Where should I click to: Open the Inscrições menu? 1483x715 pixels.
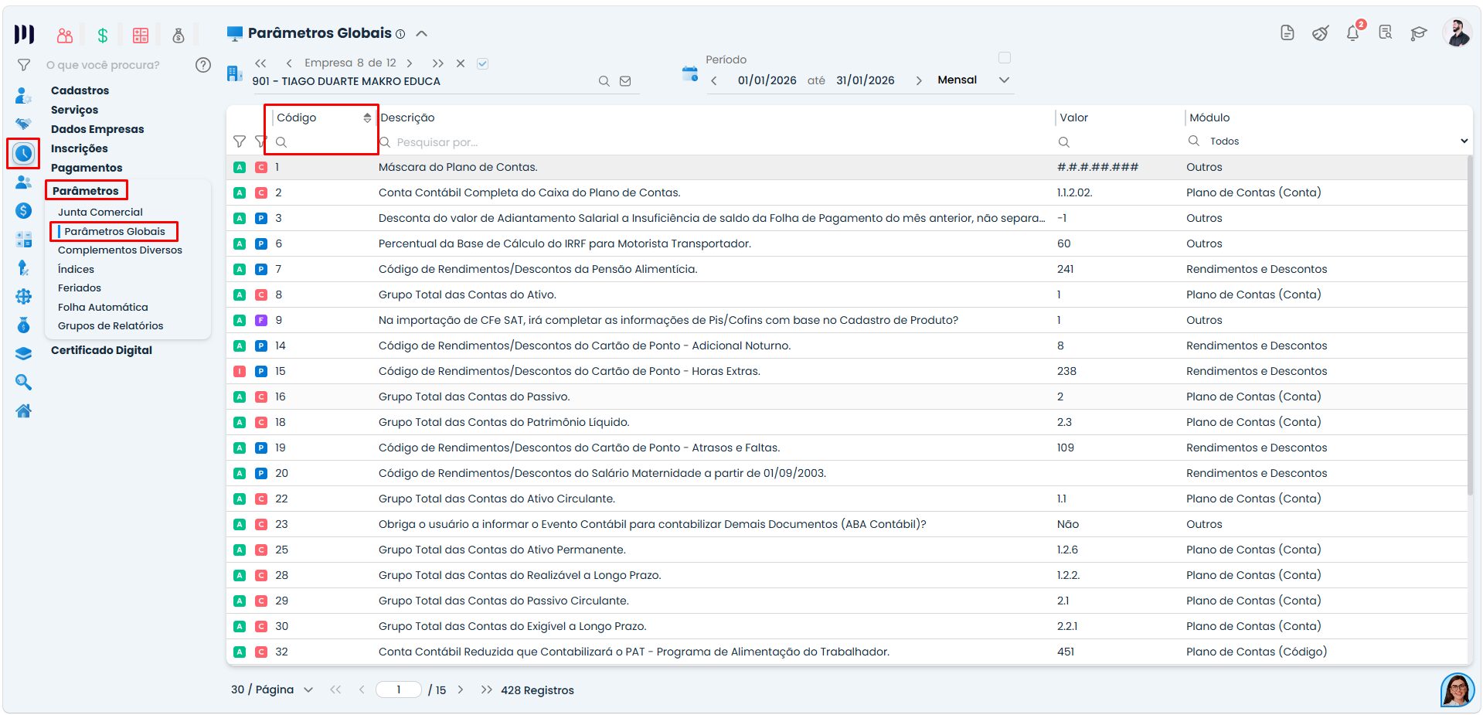pyautogui.click(x=79, y=148)
